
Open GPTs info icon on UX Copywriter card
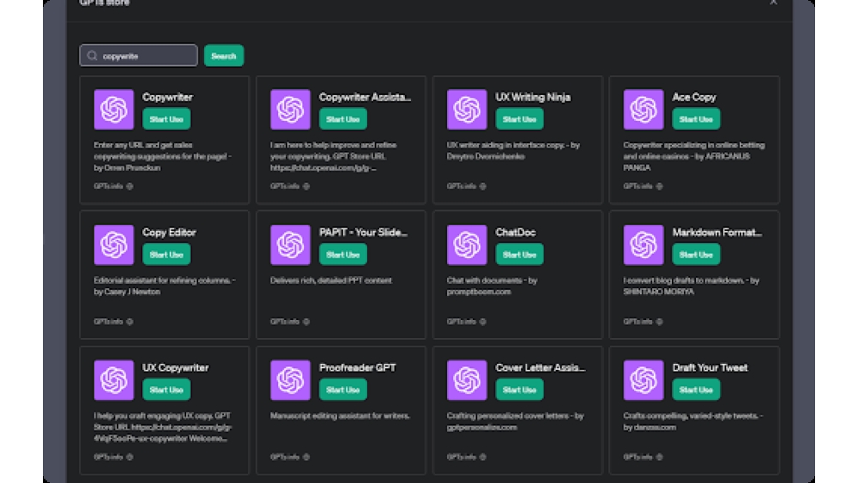130,456
